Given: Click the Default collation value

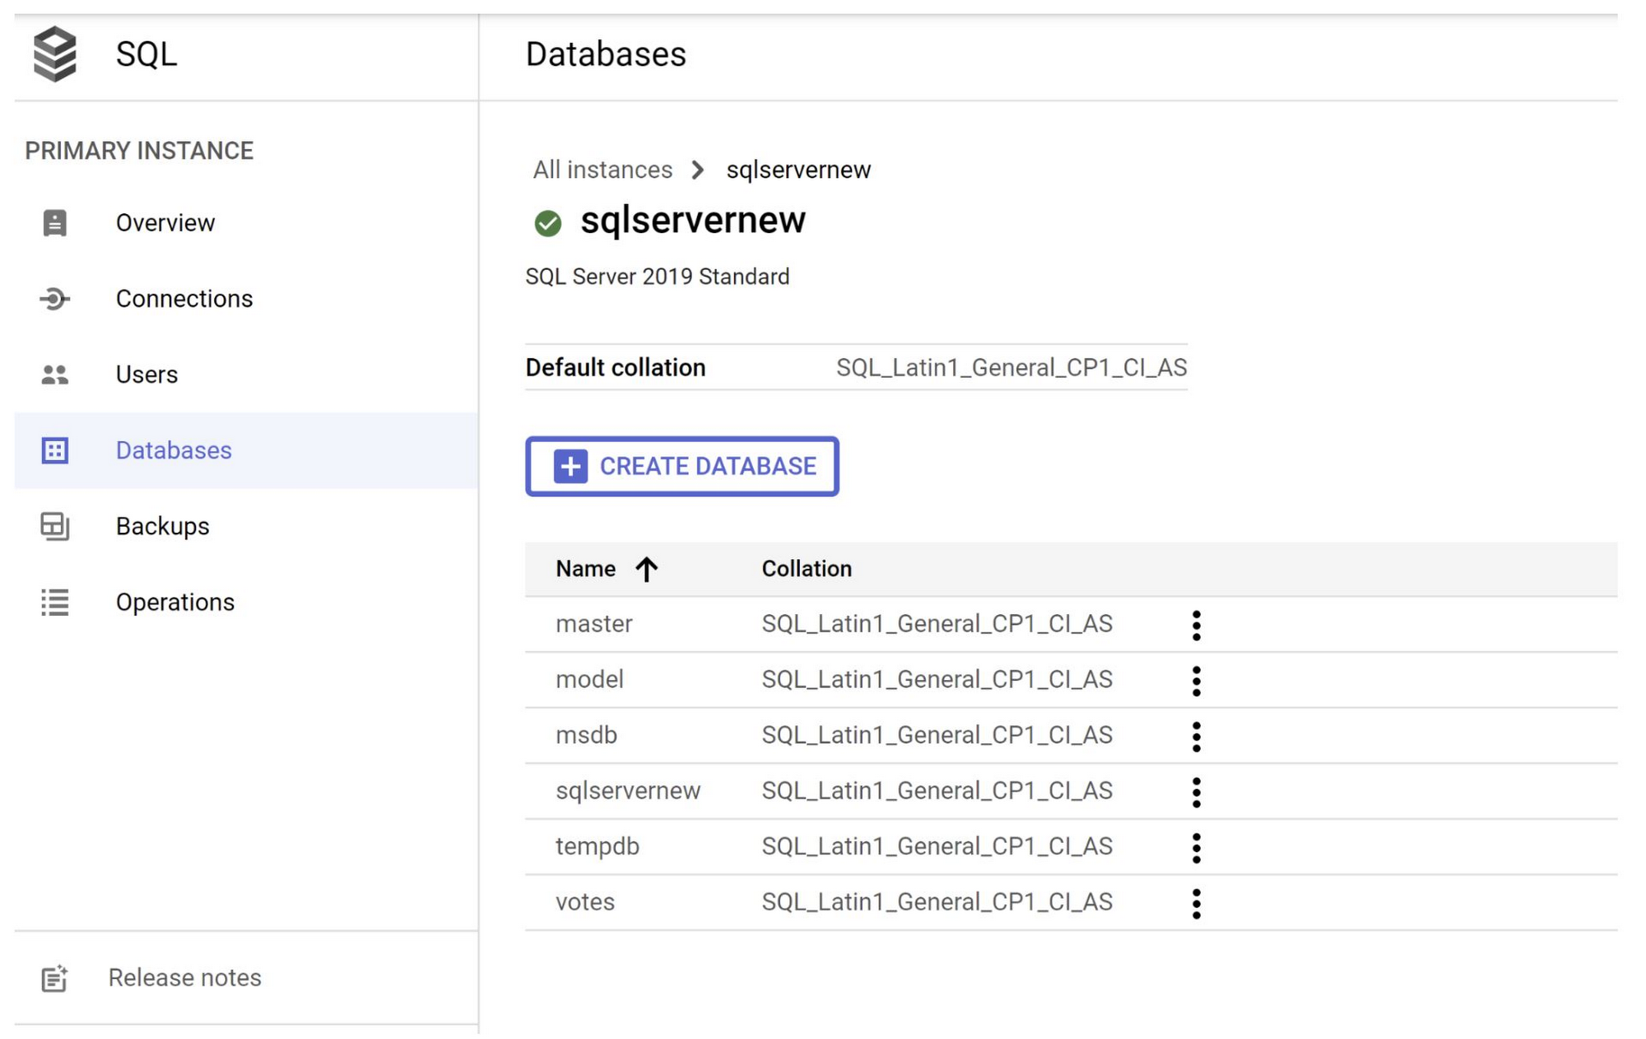Looking at the screenshot, I should pos(1011,367).
